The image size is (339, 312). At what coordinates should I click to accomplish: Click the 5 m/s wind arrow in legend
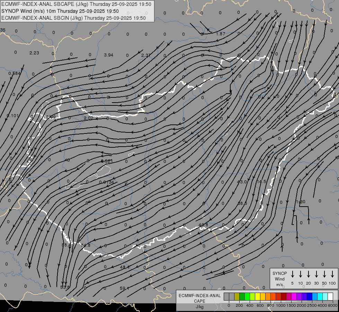click(x=293, y=274)
